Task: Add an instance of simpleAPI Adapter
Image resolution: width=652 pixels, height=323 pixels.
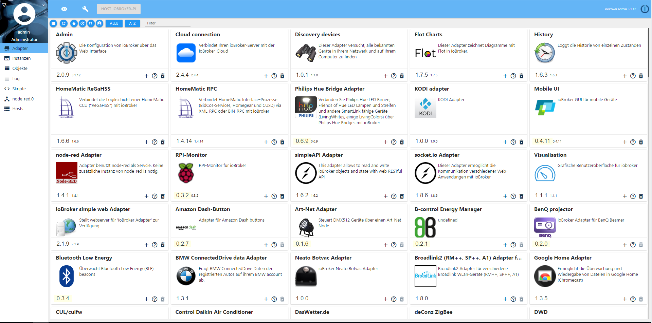Action: [x=385, y=196]
